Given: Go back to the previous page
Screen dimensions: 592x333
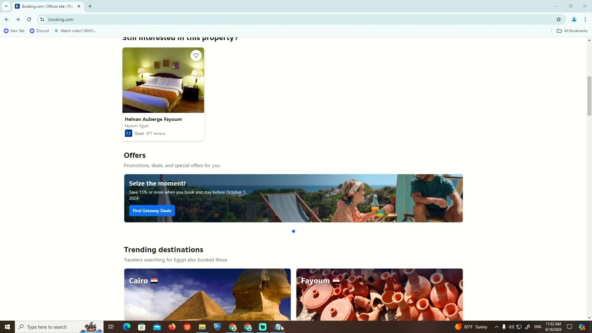Looking at the screenshot, I should [x=6, y=19].
